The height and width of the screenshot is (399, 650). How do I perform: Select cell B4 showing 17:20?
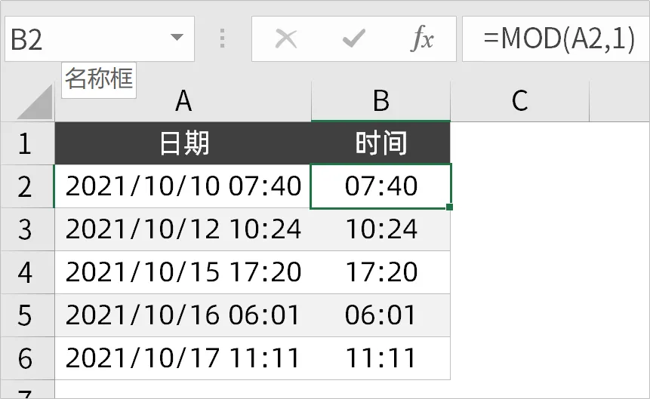click(380, 272)
